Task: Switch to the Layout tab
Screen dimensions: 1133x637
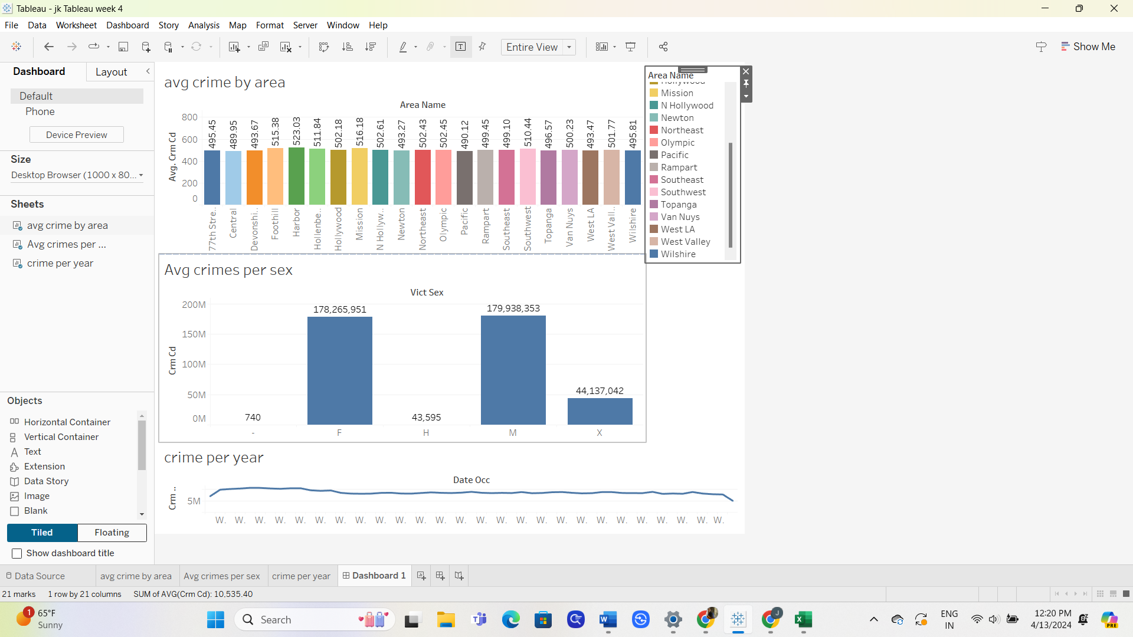Action: tap(111, 72)
